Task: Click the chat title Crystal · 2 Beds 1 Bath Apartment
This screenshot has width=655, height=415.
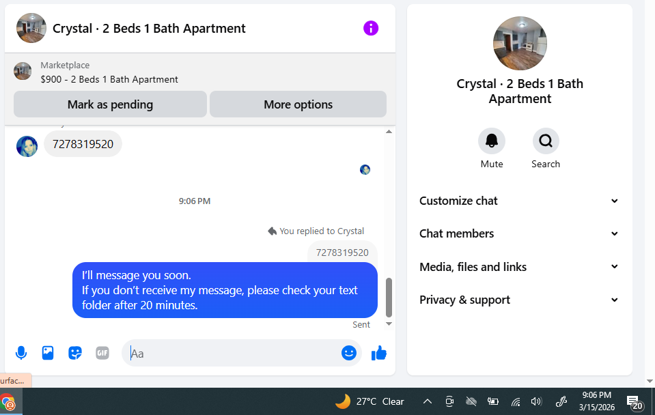Action: [x=149, y=29]
